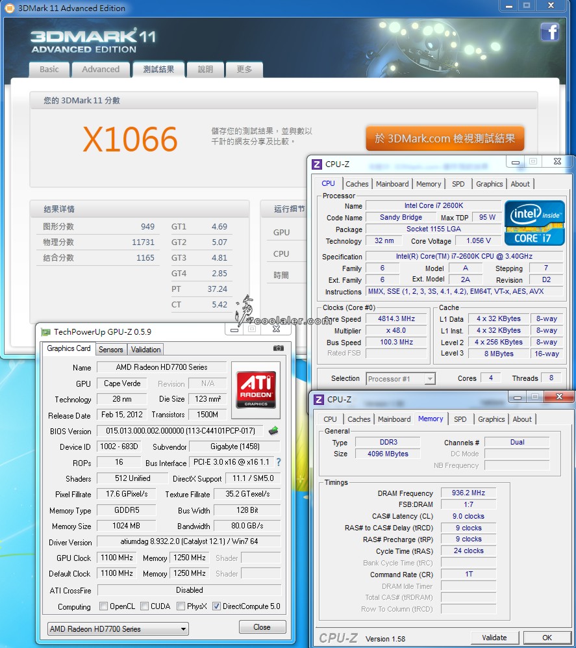Click the physics score value 11731
Viewport: 576px width, 648px height.
coord(143,242)
